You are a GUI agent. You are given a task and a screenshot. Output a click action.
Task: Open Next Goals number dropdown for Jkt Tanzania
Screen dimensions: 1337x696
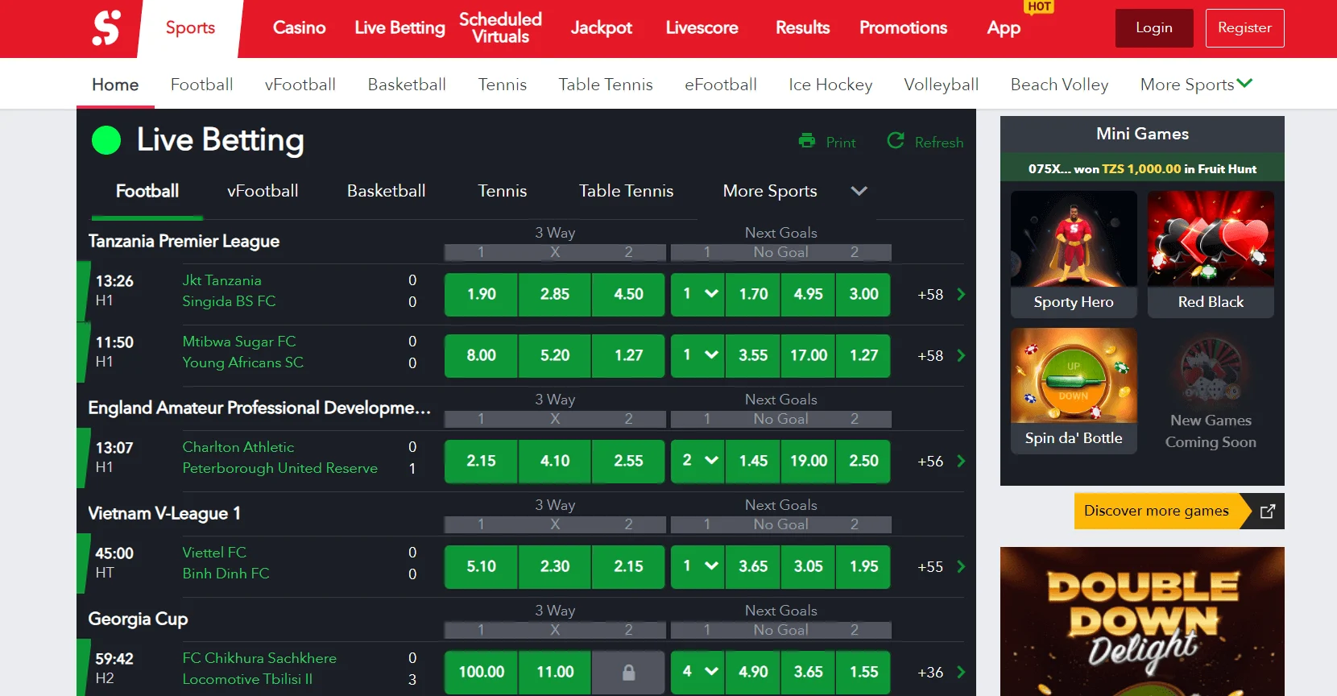pyautogui.click(x=698, y=294)
